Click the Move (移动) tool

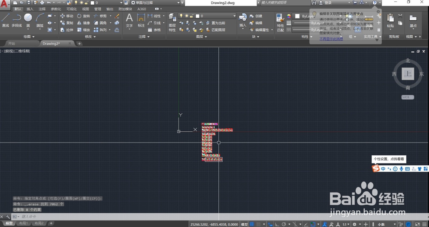click(x=67, y=16)
